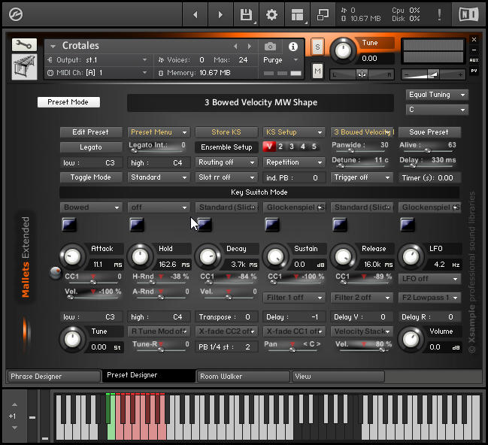The height and width of the screenshot is (445, 488).
Task: Click the green key on the keyboard
Action: click(x=111, y=431)
